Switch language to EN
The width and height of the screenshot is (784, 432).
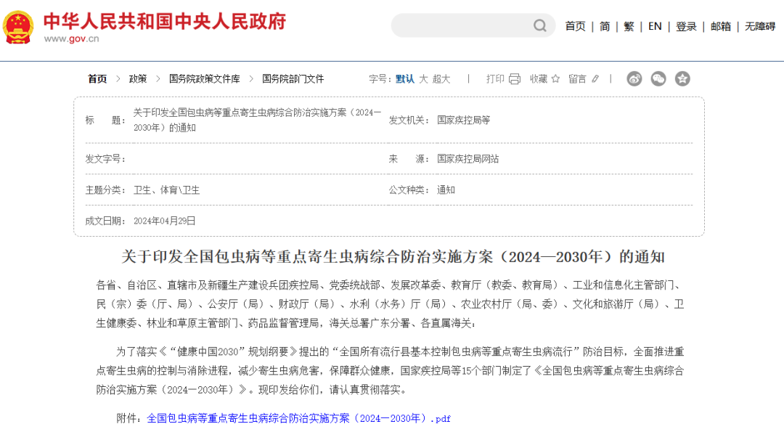(x=655, y=26)
